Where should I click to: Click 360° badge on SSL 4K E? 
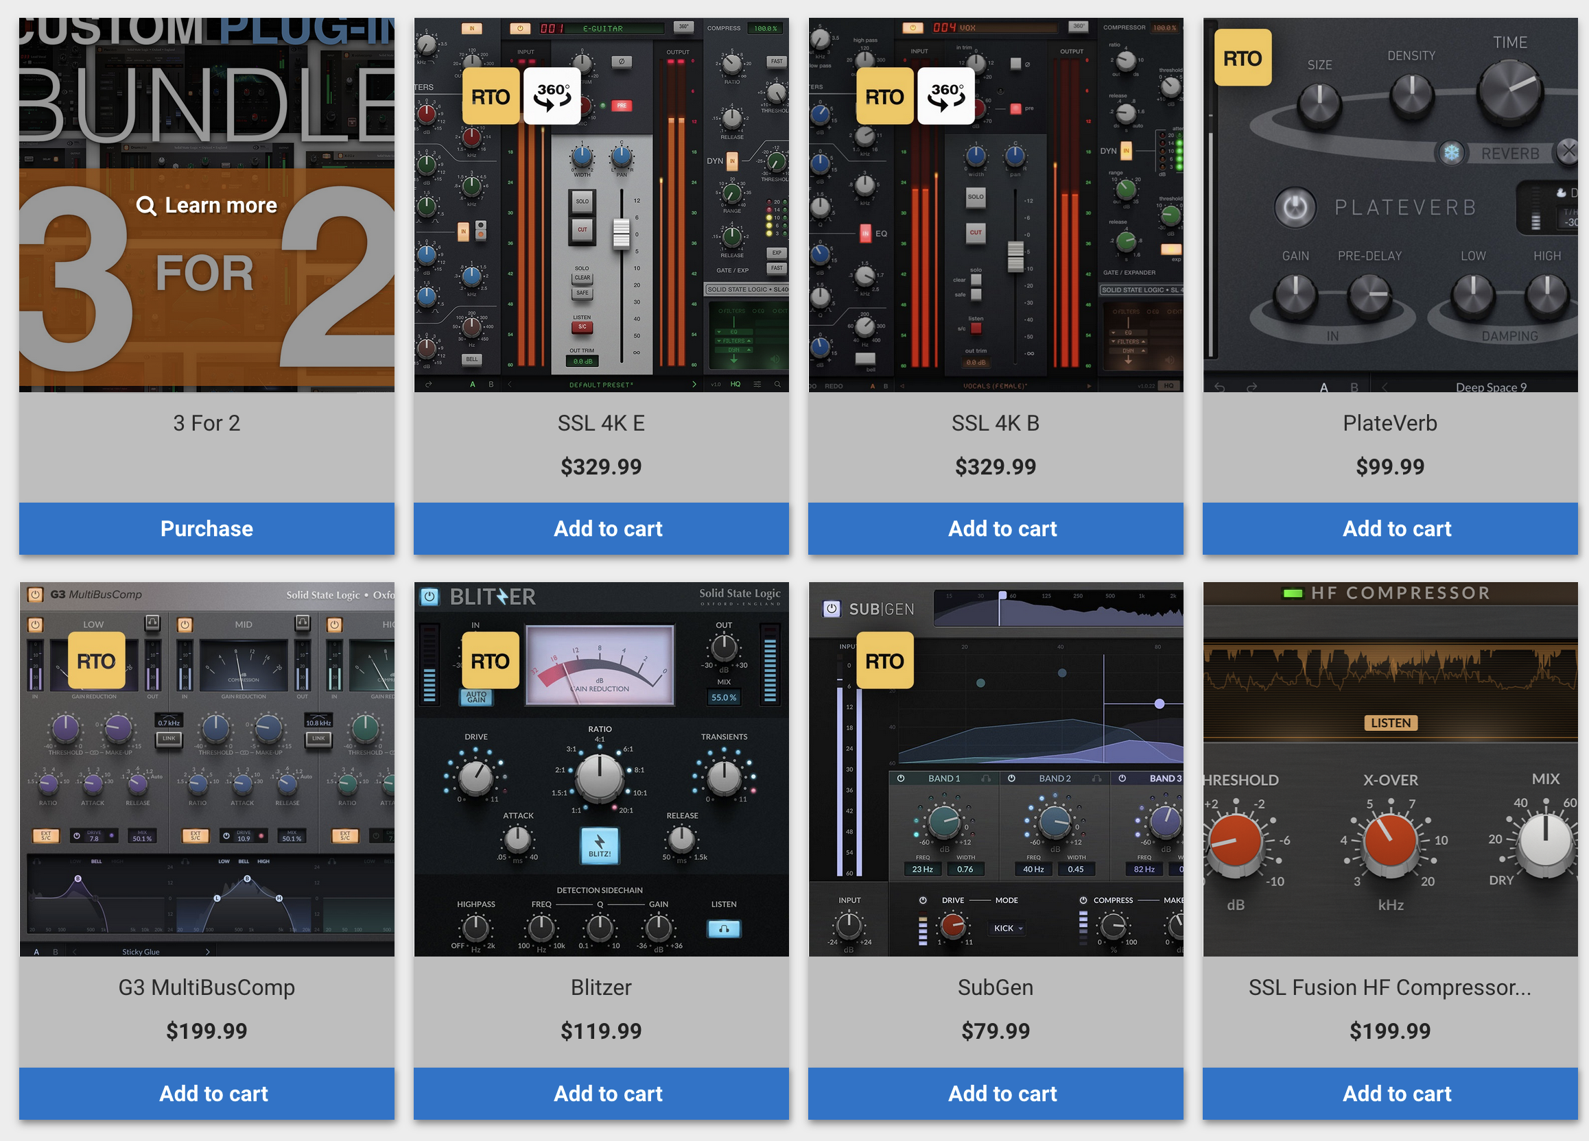coord(552,97)
